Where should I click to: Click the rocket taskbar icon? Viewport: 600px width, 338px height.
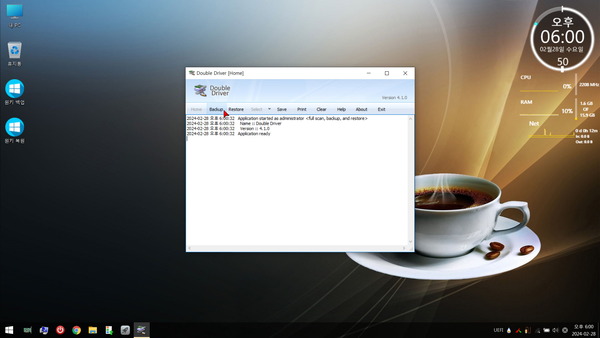125,330
